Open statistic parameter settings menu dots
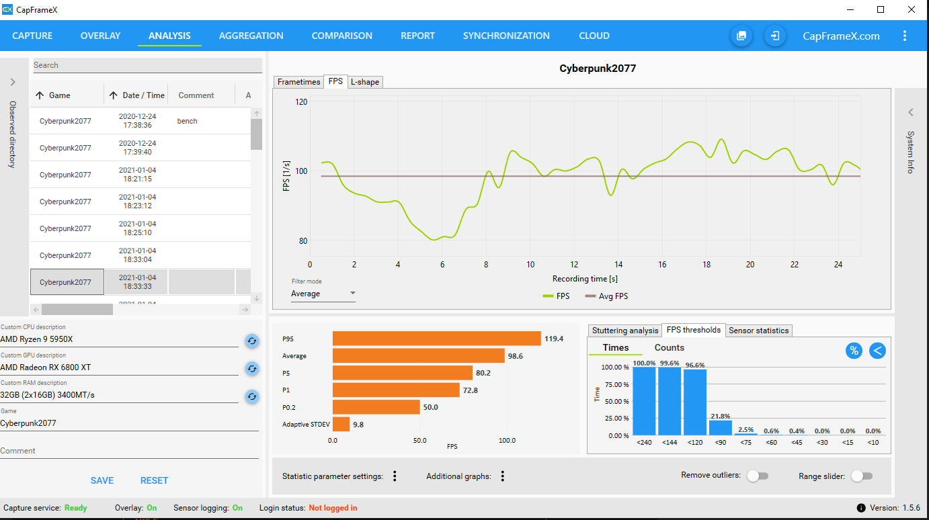The width and height of the screenshot is (929, 520). tap(395, 476)
